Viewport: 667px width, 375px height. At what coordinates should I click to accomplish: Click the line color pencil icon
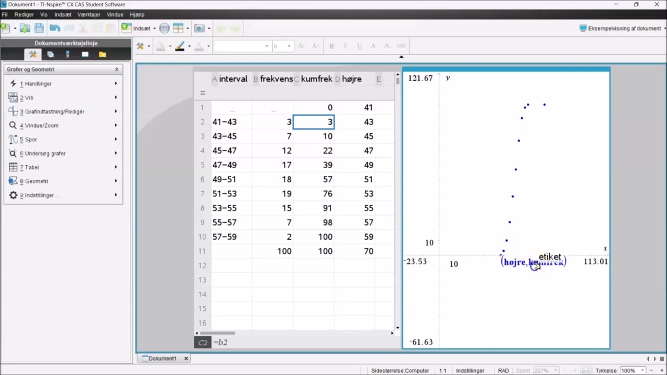point(180,46)
